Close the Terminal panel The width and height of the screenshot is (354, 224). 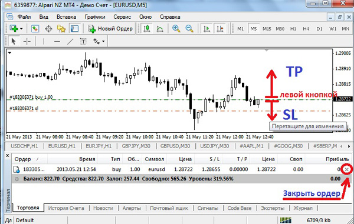click(8, 155)
